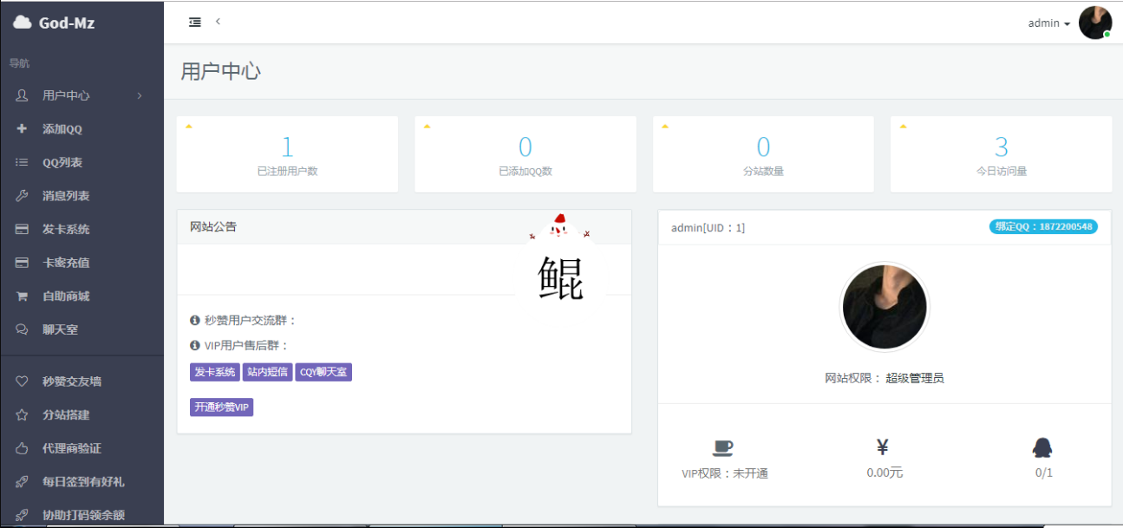The height and width of the screenshot is (528, 1123).
Task: Click the 用户中心 page heading
Action: 220,71
